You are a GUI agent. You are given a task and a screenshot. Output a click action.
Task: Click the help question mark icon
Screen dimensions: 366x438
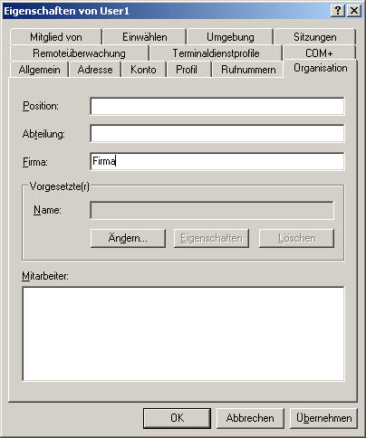pos(338,11)
